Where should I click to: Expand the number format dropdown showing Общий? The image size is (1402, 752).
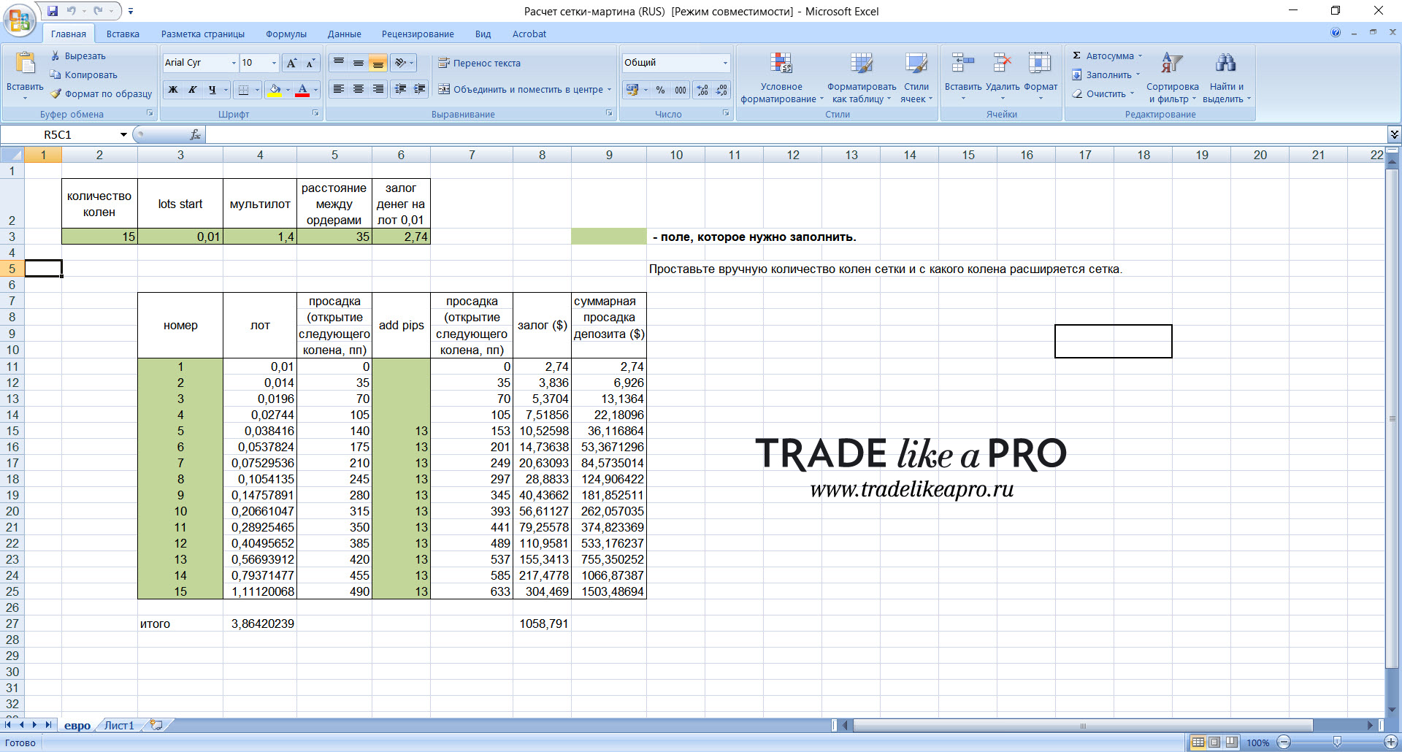[x=725, y=63]
